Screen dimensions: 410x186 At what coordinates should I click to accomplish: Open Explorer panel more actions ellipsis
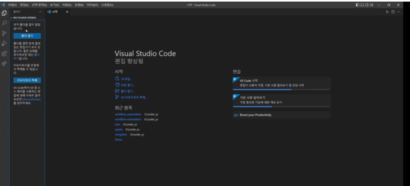point(40,12)
